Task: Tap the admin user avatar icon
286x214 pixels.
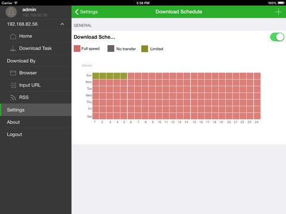Action: 11,12
